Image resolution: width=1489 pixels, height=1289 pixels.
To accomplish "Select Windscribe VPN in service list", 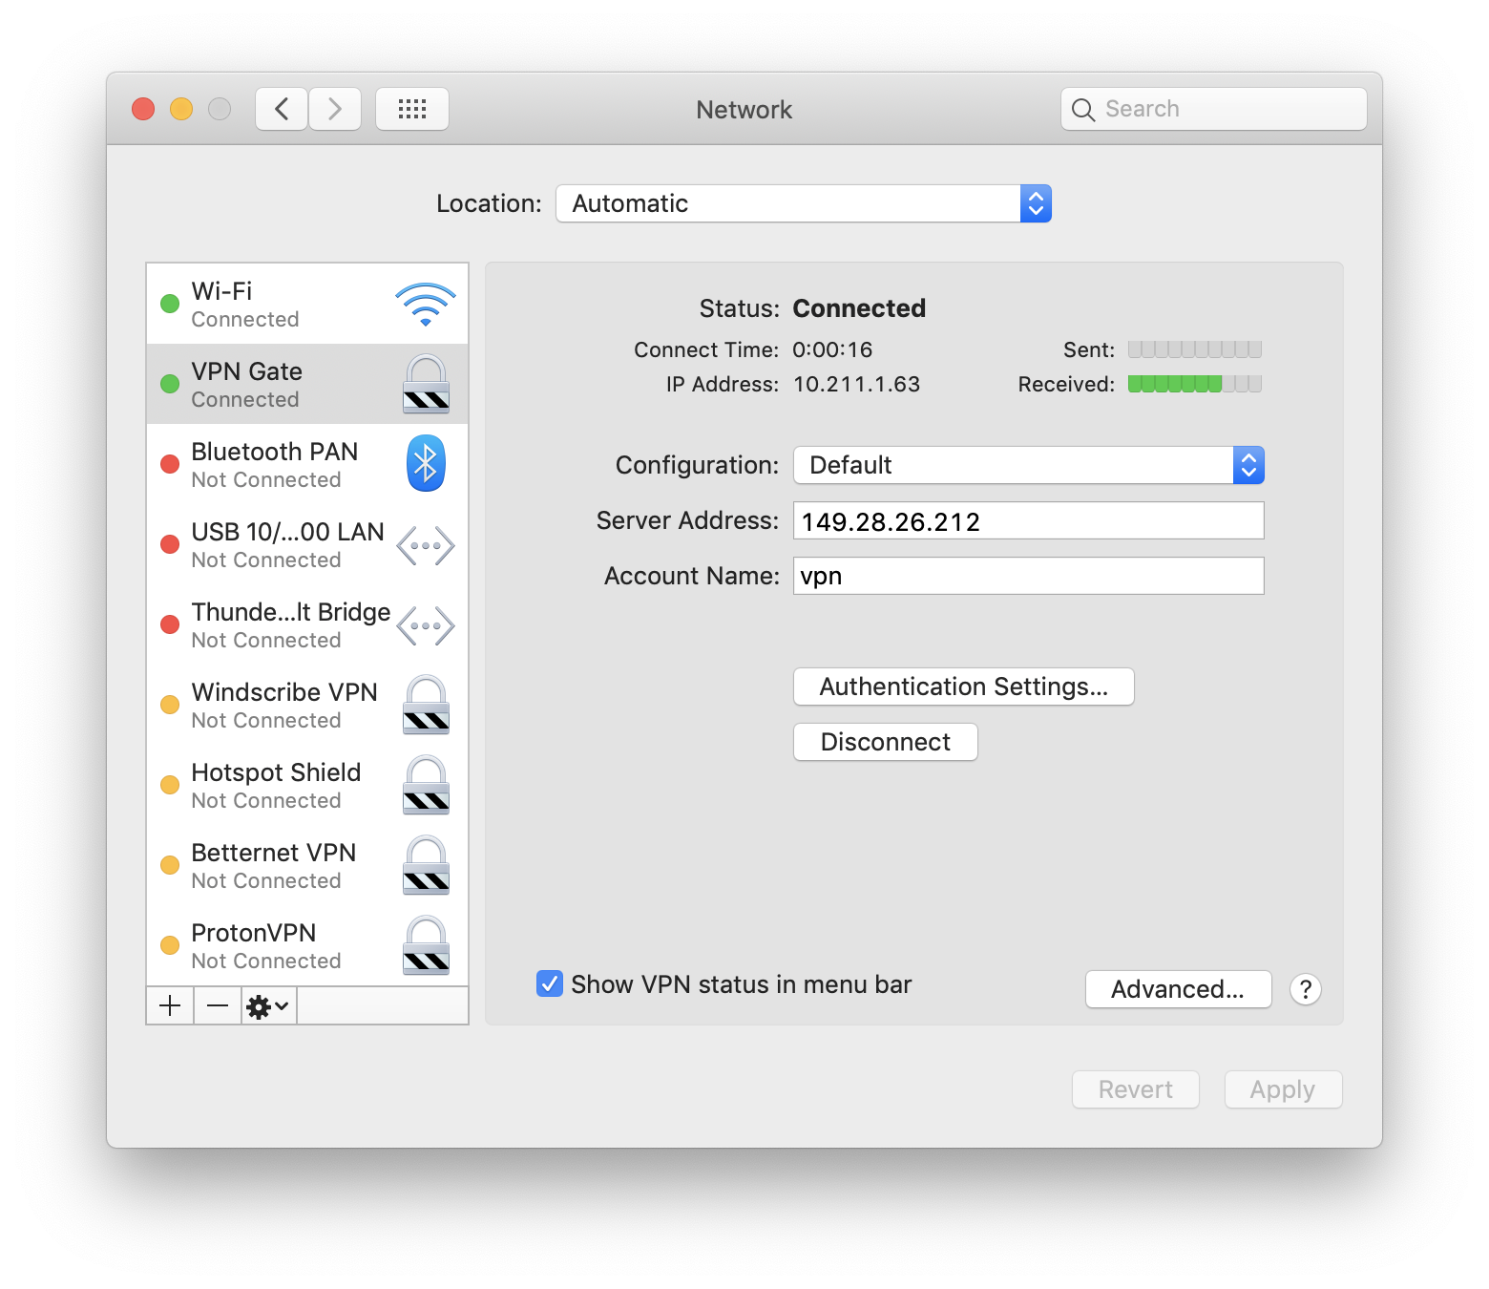I will pos(284,705).
